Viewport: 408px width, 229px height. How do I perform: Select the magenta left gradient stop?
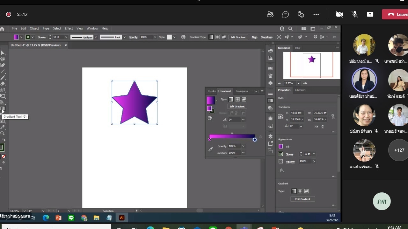coord(209,140)
